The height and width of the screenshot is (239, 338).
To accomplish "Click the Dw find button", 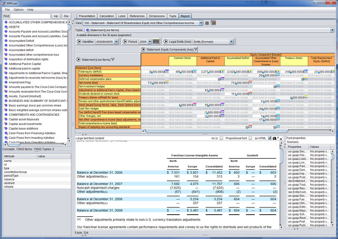I will coord(66,16).
